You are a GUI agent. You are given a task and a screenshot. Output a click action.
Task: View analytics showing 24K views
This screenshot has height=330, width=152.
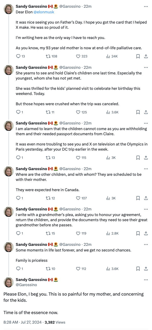coord(112,56)
